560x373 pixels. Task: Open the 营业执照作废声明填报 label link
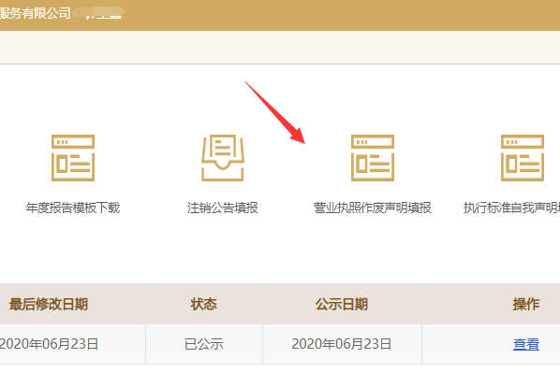373,208
